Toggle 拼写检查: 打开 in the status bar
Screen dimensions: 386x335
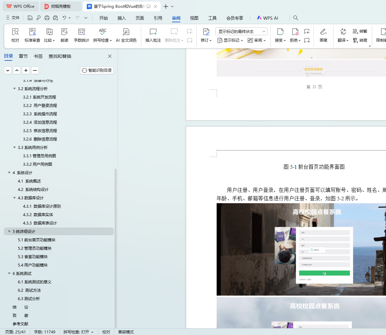(x=78, y=332)
